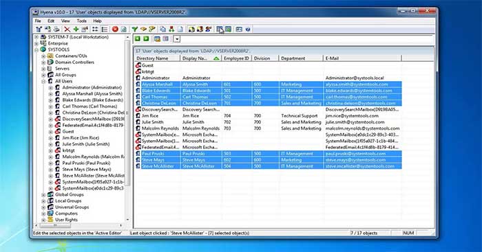The image size is (482, 252).
Task: Open the File menu
Action: point(38,21)
